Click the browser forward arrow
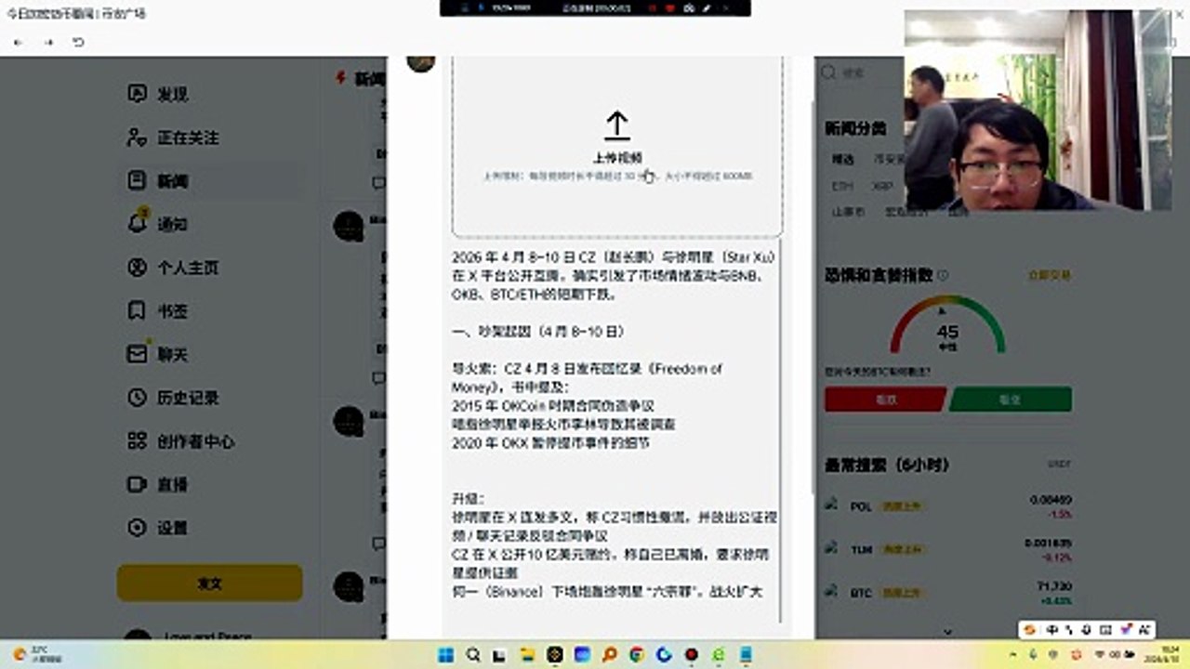This screenshot has width=1190, height=669. coord(48,42)
